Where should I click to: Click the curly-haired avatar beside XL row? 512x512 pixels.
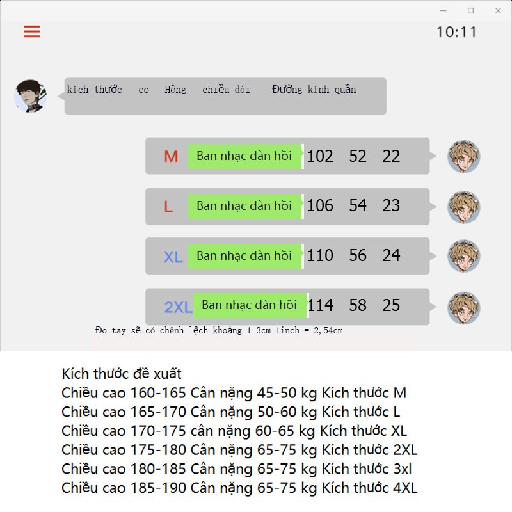tap(463, 256)
